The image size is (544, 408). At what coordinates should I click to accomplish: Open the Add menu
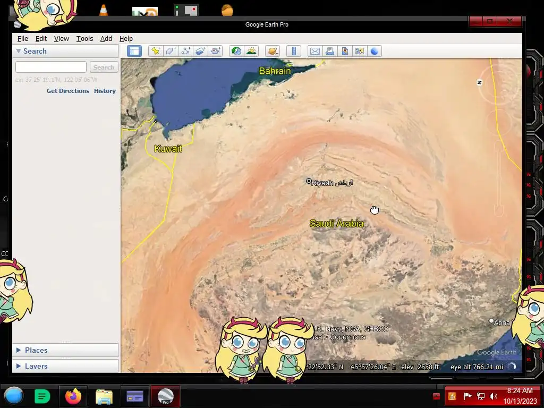(106, 38)
